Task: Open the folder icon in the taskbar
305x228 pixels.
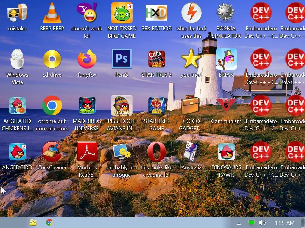Action: tap(33, 223)
